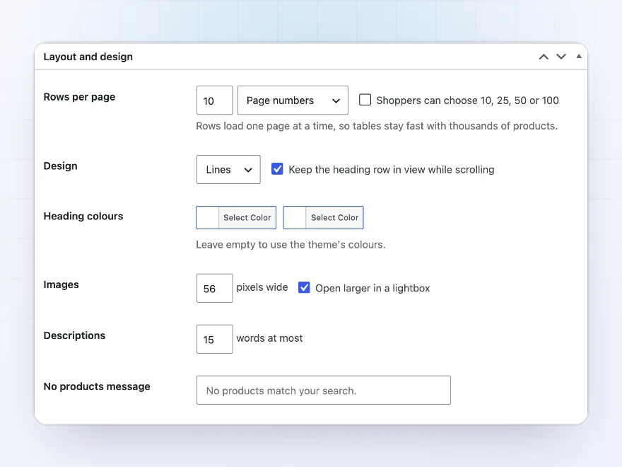Click "pixels wide" text
Screen dimensions: 622x467
pyautogui.click(x=262, y=287)
